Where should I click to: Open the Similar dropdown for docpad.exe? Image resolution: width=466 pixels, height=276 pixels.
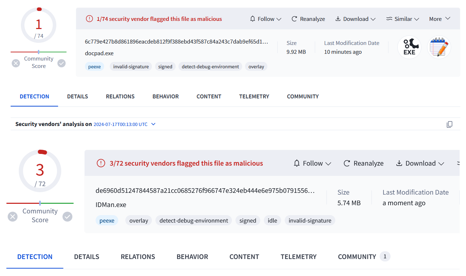click(403, 19)
